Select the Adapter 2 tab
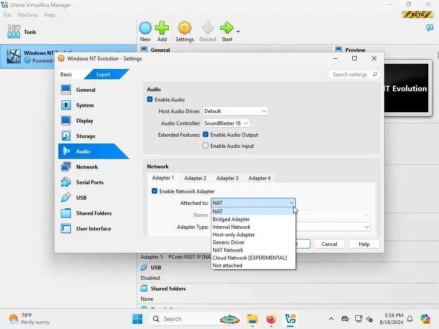Viewport: 439px width, 329px height. pyautogui.click(x=195, y=178)
